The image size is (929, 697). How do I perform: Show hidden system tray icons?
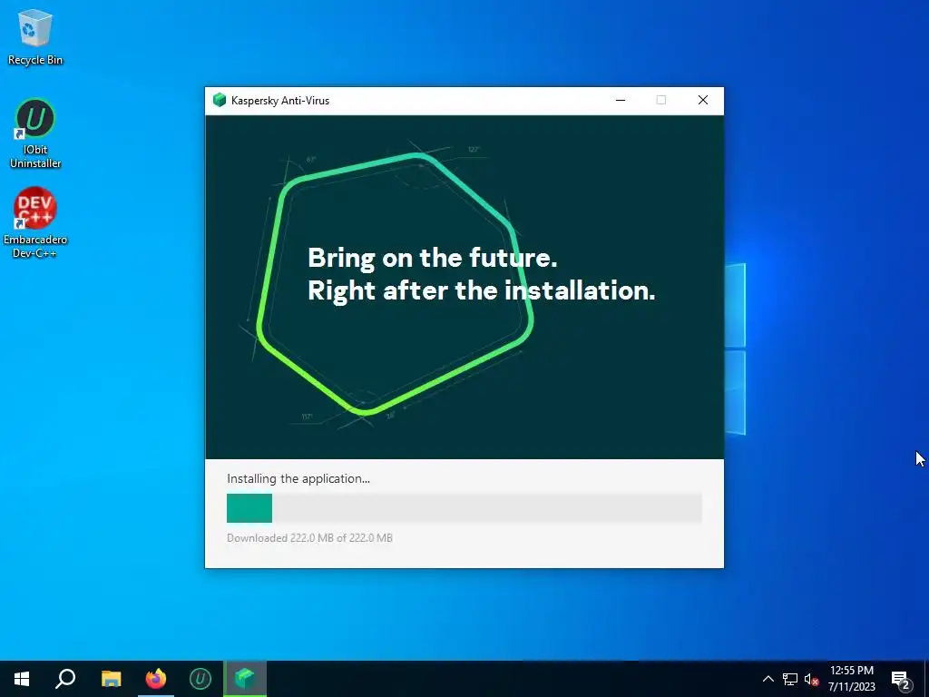pyautogui.click(x=768, y=679)
